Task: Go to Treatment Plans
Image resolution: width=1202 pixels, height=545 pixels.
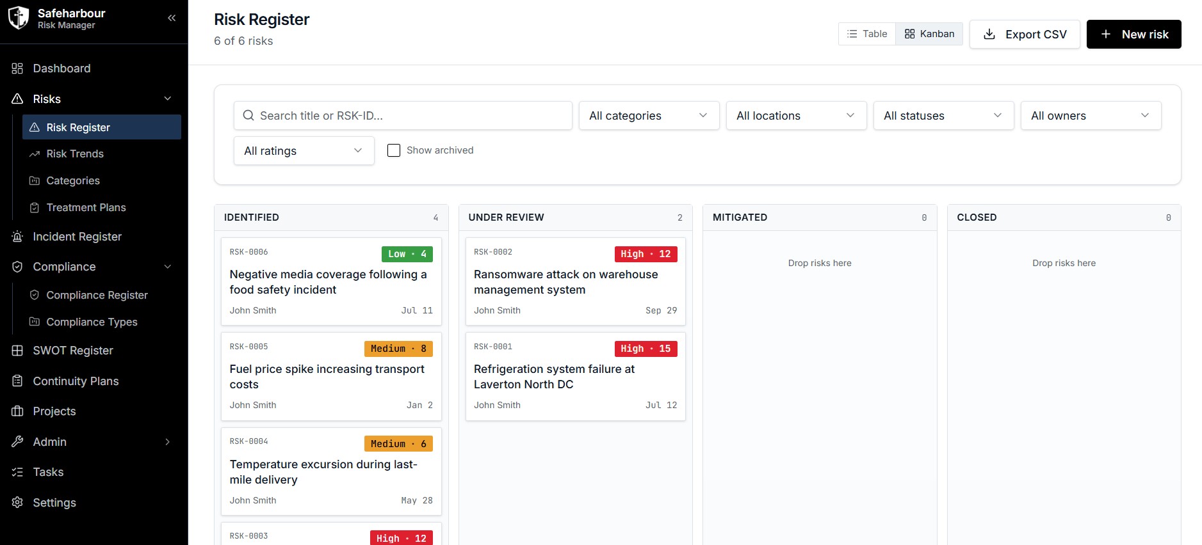Action: pos(102,208)
